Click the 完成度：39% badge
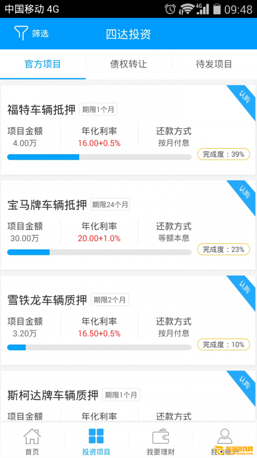Viewport: 257px width, 458px height. click(223, 154)
